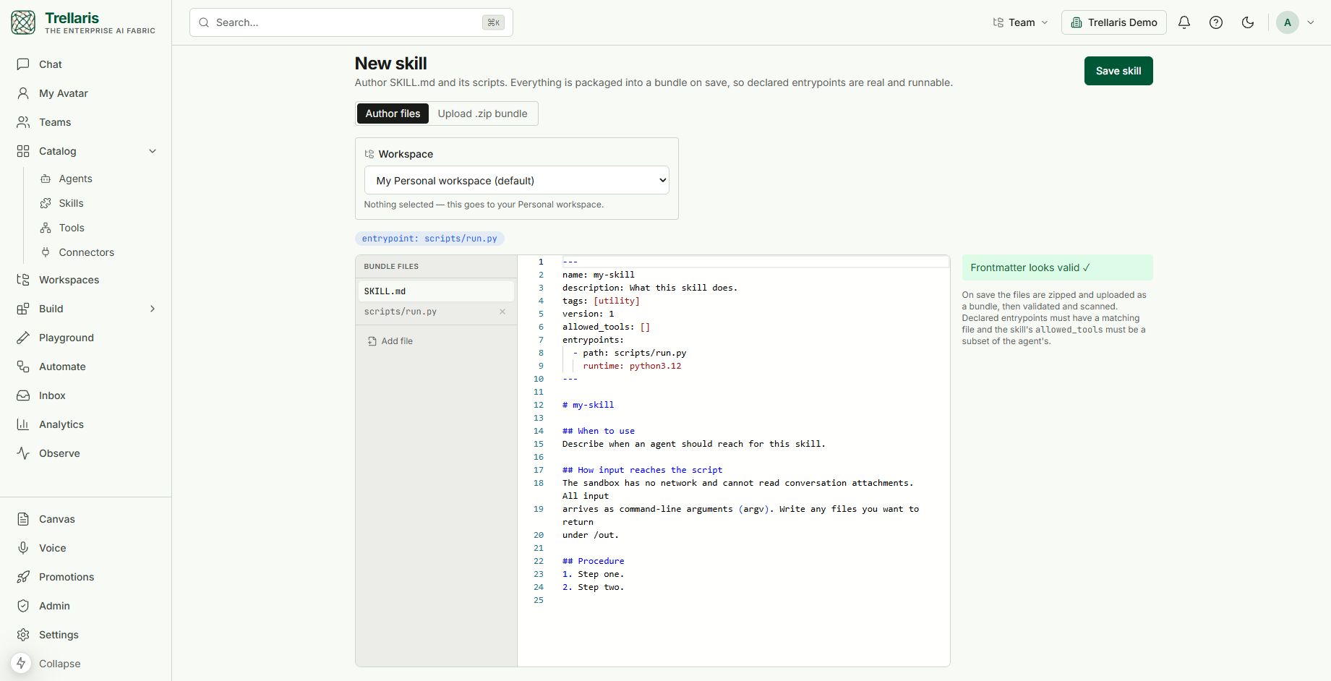
Task: Expand the Build section chevron
Action: click(153, 309)
